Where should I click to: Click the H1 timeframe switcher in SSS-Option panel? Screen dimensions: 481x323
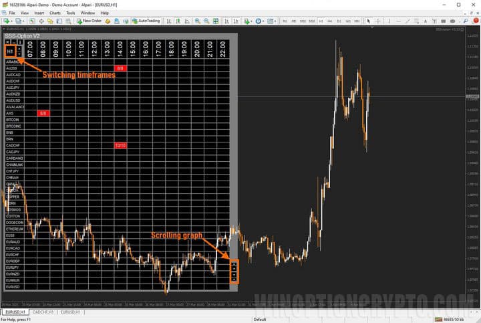pos(10,51)
